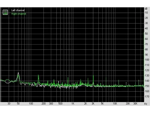Click the 1K frequency axis label
150x113 pixels.
(73, 104)
